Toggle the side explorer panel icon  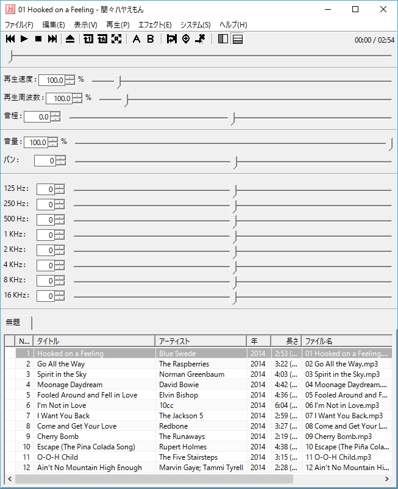tap(223, 38)
